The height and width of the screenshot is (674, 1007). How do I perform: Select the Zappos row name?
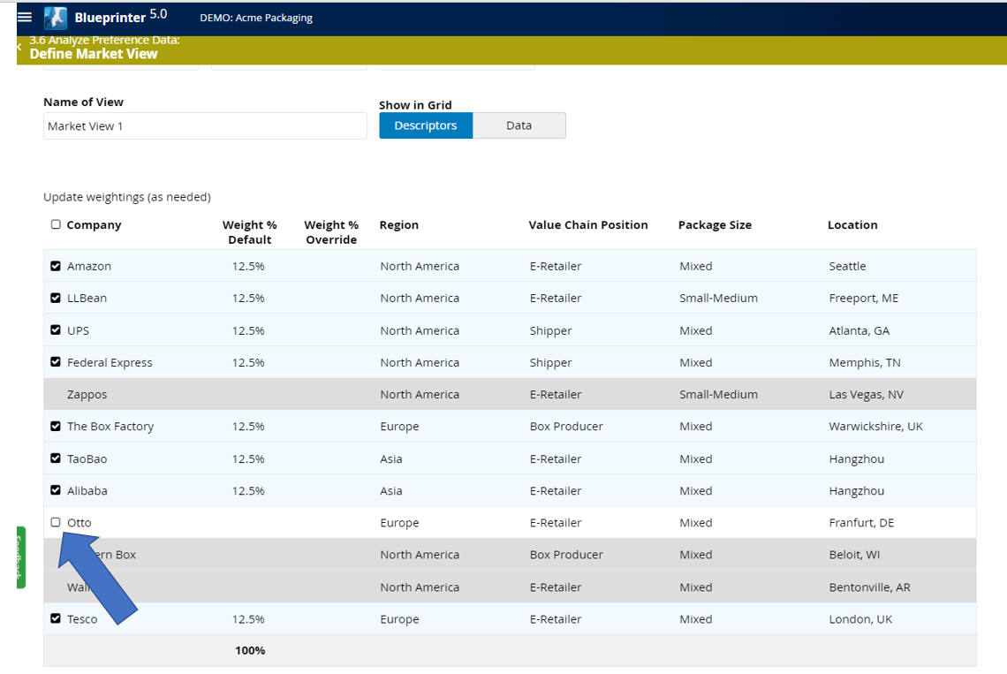87,395
